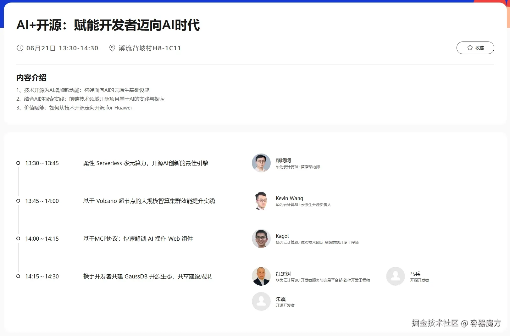
Task: Open 顾炯炯's speaker avatar
Action: 261,163
